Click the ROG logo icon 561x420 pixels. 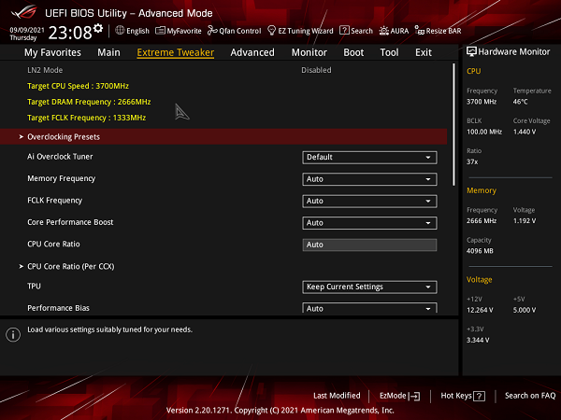pos(24,12)
